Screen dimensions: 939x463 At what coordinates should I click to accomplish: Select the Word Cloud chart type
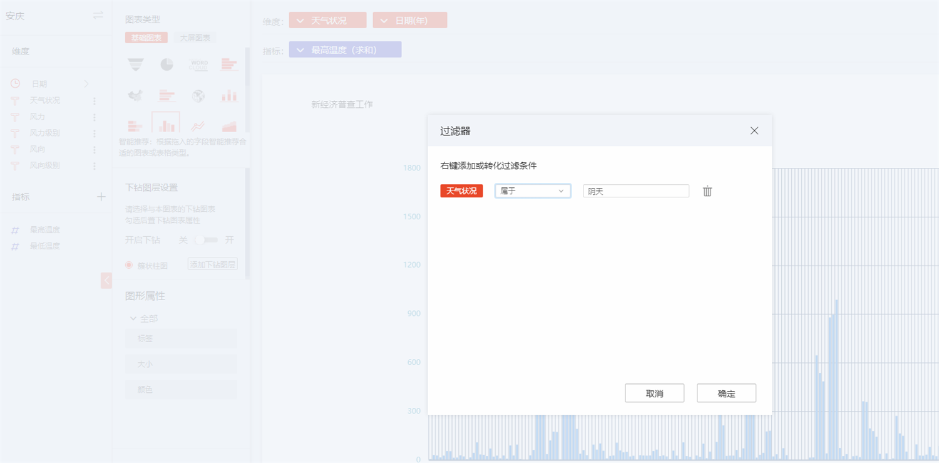[x=198, y=65]
